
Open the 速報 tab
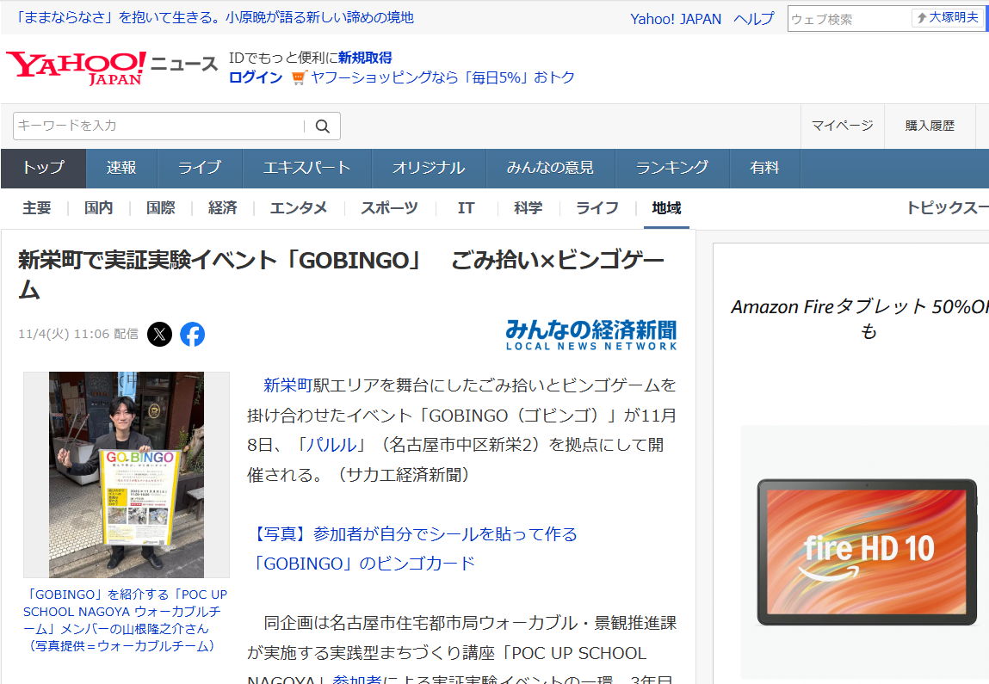(x=121, y=168)
